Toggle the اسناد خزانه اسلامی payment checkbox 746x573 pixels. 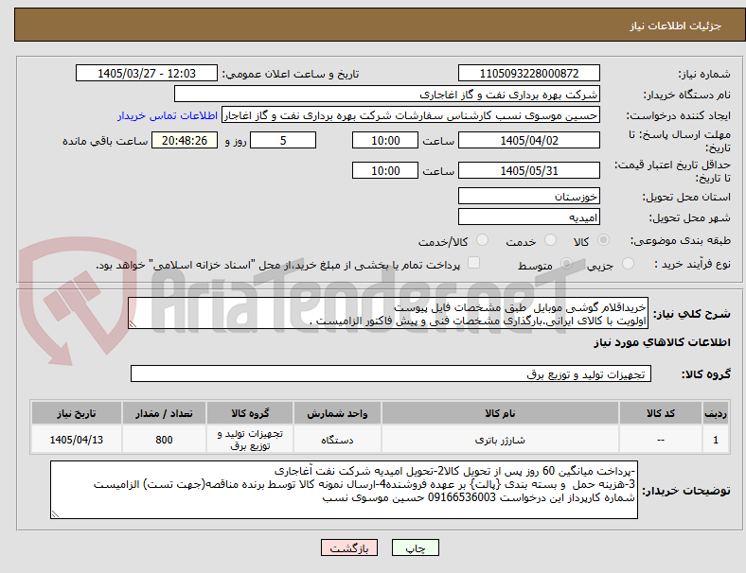(474, 263)
